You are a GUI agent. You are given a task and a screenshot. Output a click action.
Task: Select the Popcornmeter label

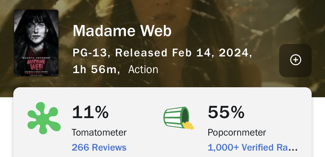tap(237, 132)
